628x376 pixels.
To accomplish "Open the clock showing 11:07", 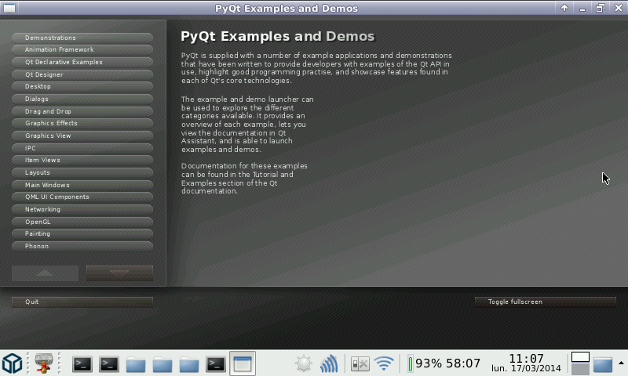I will click(526, 363).
